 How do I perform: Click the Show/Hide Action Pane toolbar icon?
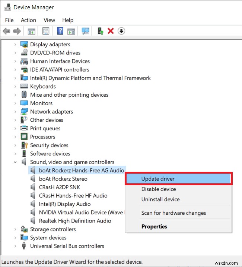[71, 31]
